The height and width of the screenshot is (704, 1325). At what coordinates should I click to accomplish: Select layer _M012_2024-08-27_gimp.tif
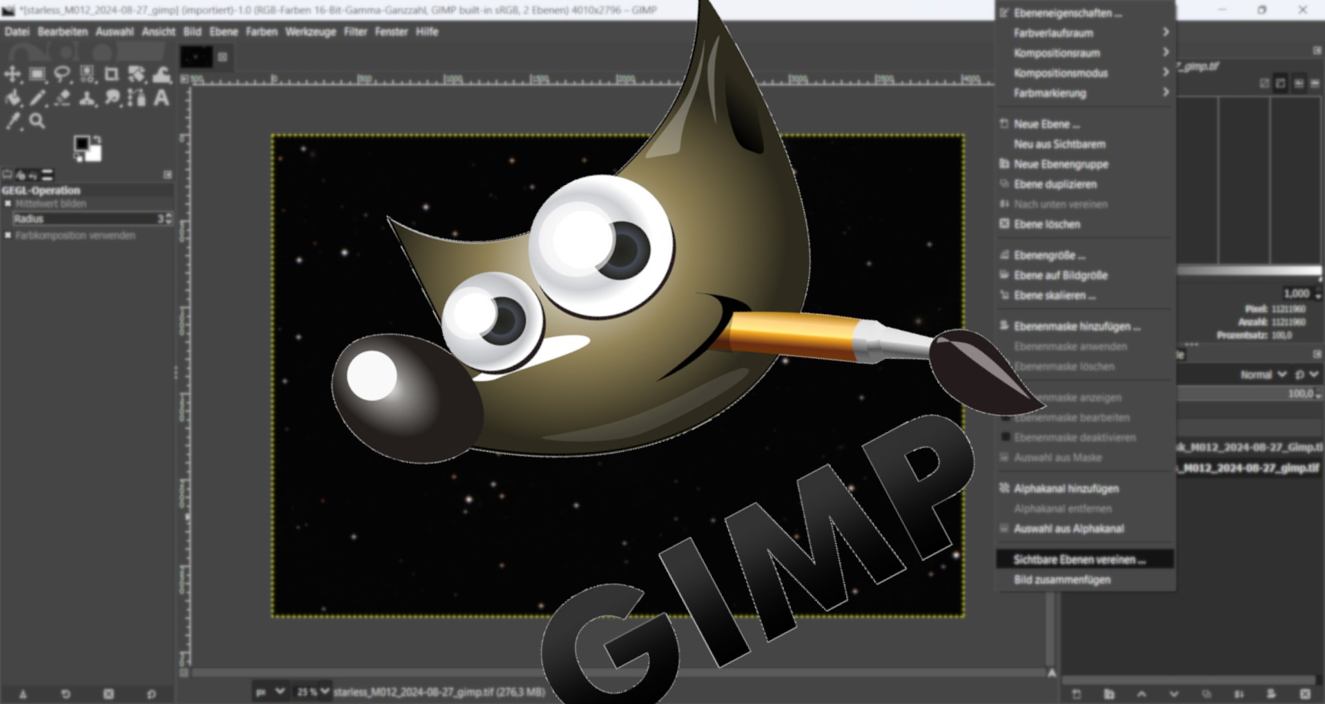1248,468
